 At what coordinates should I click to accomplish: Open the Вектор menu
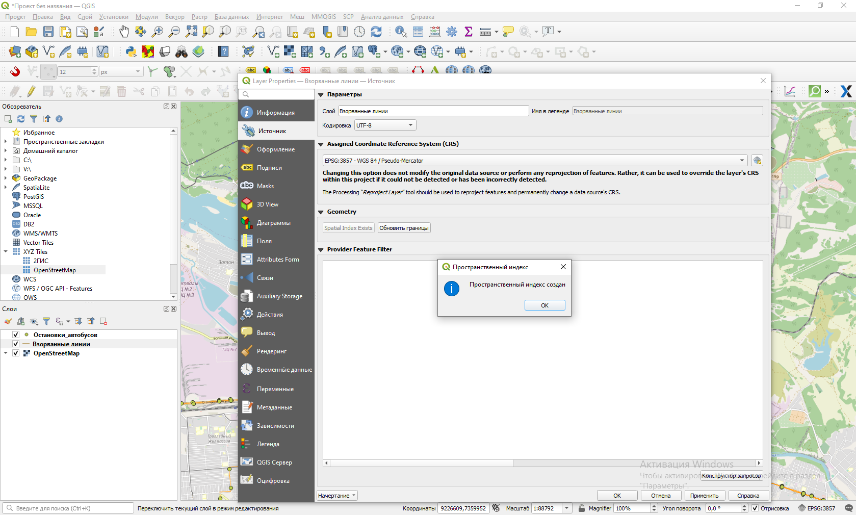pos(174,17)
